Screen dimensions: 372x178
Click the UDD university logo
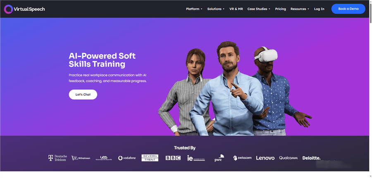coord(104,158)
